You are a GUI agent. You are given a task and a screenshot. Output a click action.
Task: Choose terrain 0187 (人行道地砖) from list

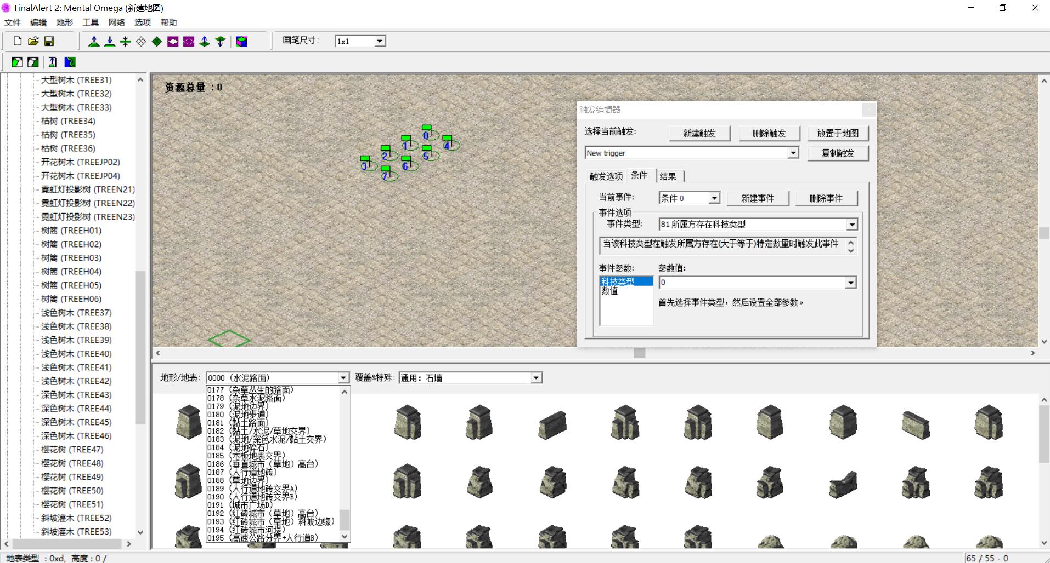pyautogui.click(x=242, y=472)
